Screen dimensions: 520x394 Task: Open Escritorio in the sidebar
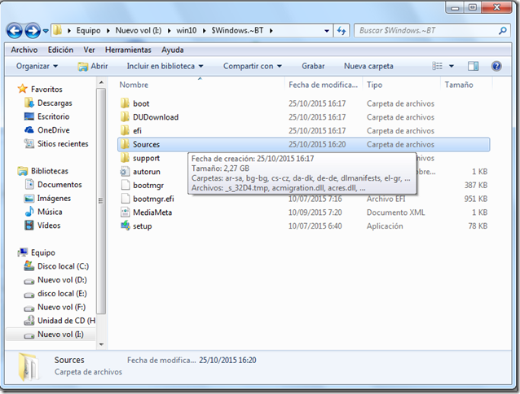point(54,116)
